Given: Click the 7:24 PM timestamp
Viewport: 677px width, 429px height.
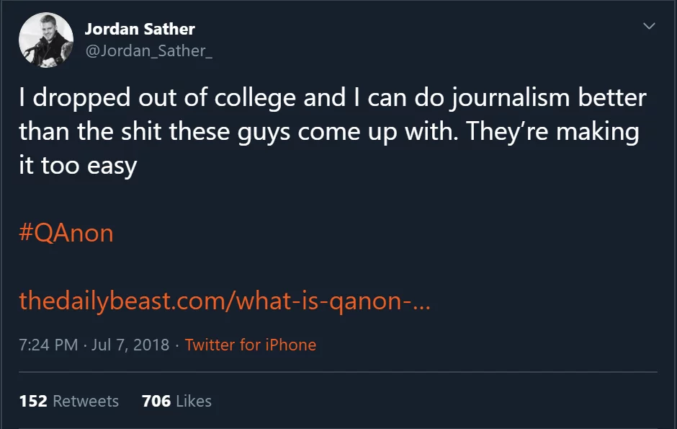Looking at the screenshot, I should click(48, 345).
